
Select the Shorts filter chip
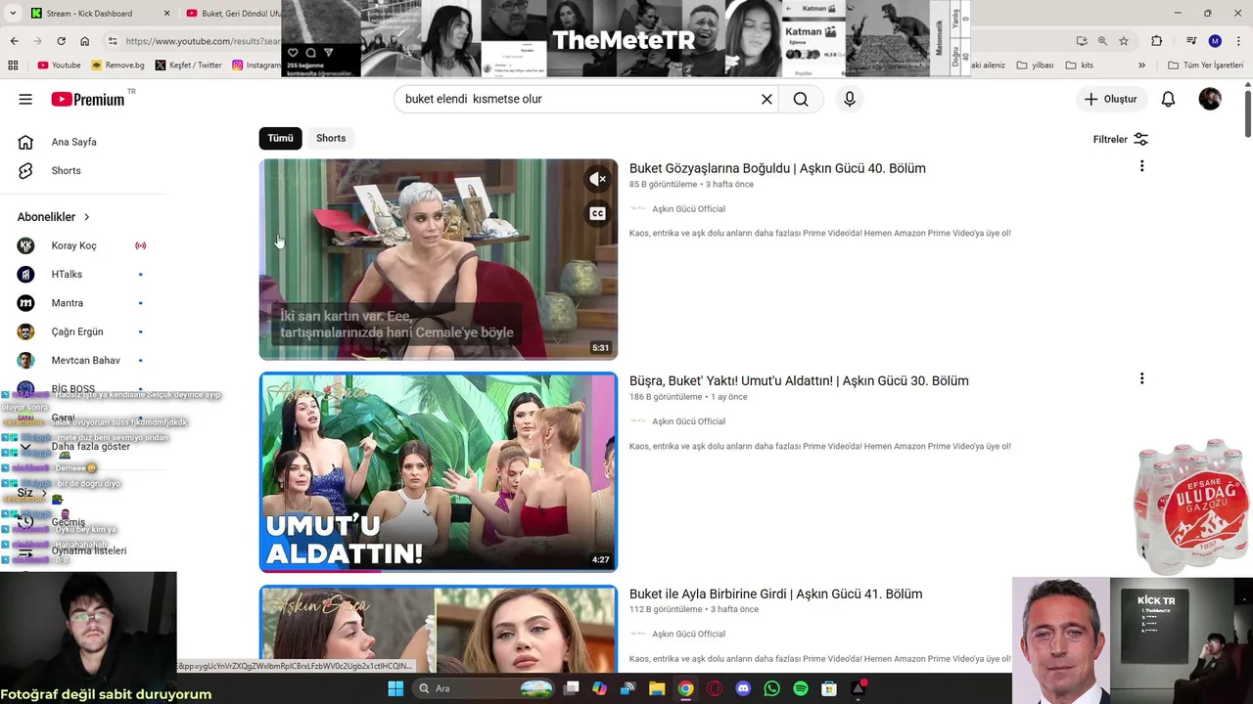[331, 138]
